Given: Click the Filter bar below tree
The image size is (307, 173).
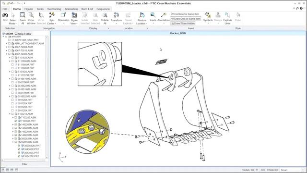Looking at the screenshot, I should click(x=24, y=164).
